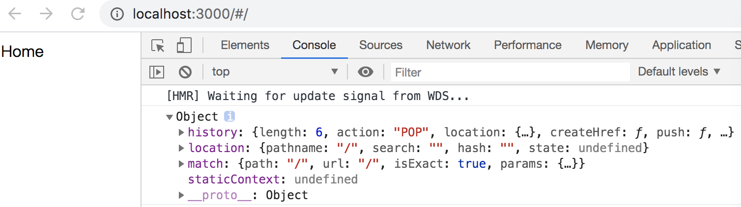The width and height of the screenshot is (741, 207).
Task: Expand the location property
Action: (182, 148)
